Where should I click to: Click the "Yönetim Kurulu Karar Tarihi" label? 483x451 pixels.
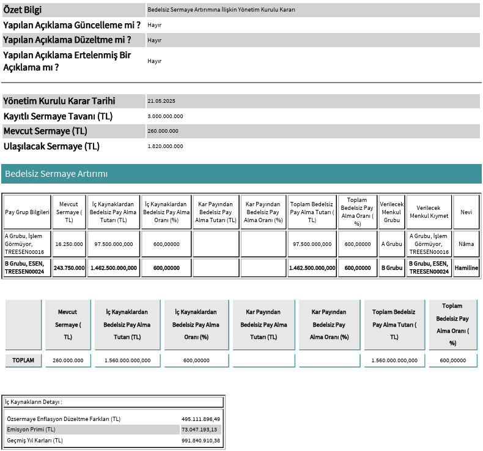[59, 101]
